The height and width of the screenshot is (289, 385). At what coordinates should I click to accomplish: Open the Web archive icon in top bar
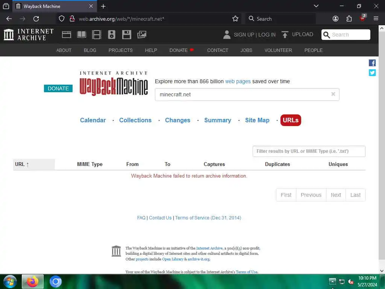coord(66,35)
